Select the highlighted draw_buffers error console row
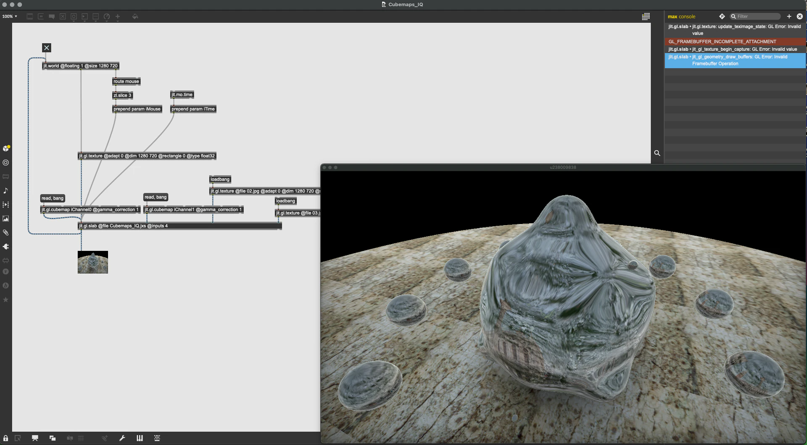 (735, 60)
